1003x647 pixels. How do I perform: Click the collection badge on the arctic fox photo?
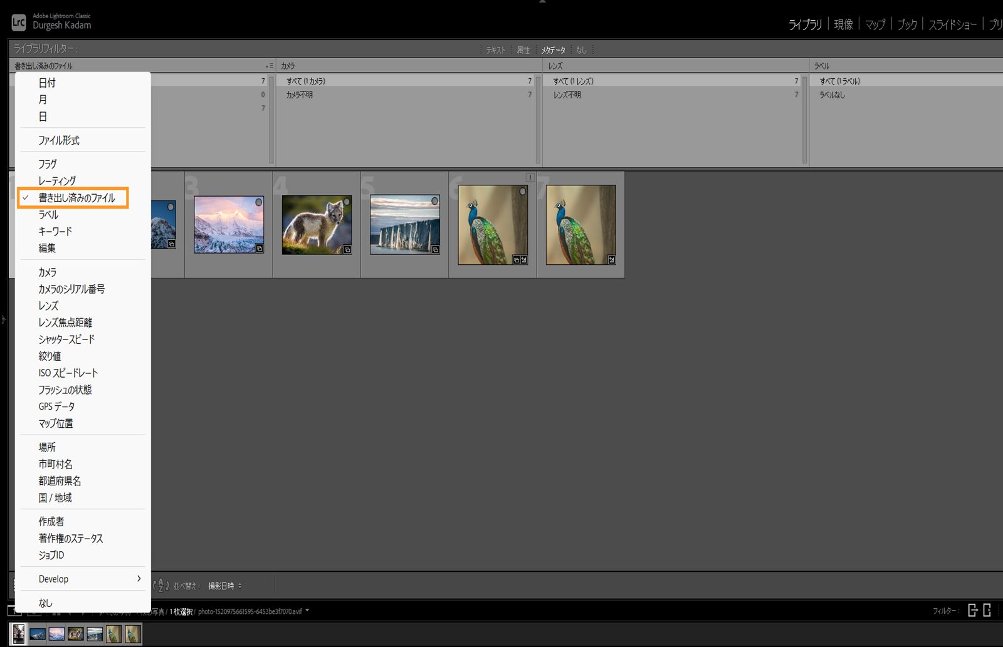[347, 250]
